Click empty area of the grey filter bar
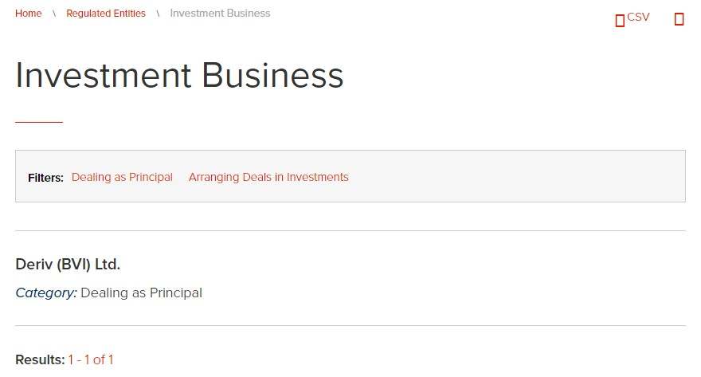 click(518, 177)
